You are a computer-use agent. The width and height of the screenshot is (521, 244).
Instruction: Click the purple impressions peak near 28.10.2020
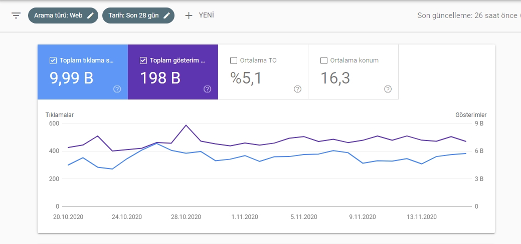click(186, 125)
